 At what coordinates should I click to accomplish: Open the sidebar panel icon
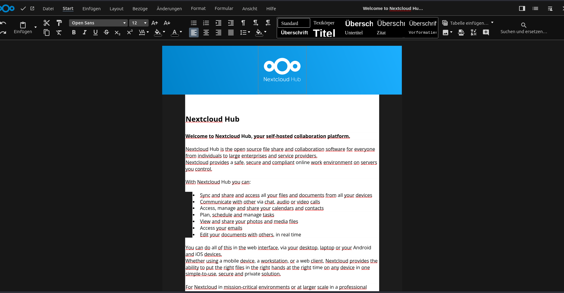tap(522, 8)
